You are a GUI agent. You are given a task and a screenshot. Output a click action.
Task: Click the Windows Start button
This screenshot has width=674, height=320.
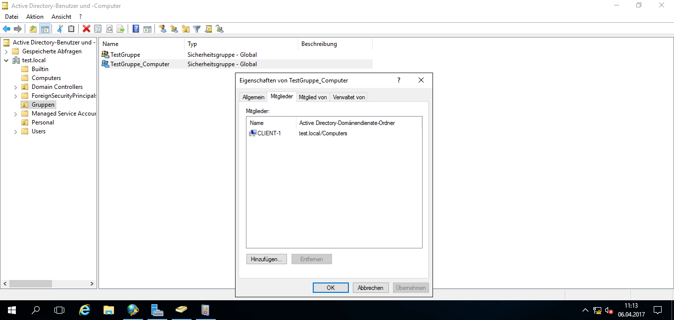coord(12,310)
